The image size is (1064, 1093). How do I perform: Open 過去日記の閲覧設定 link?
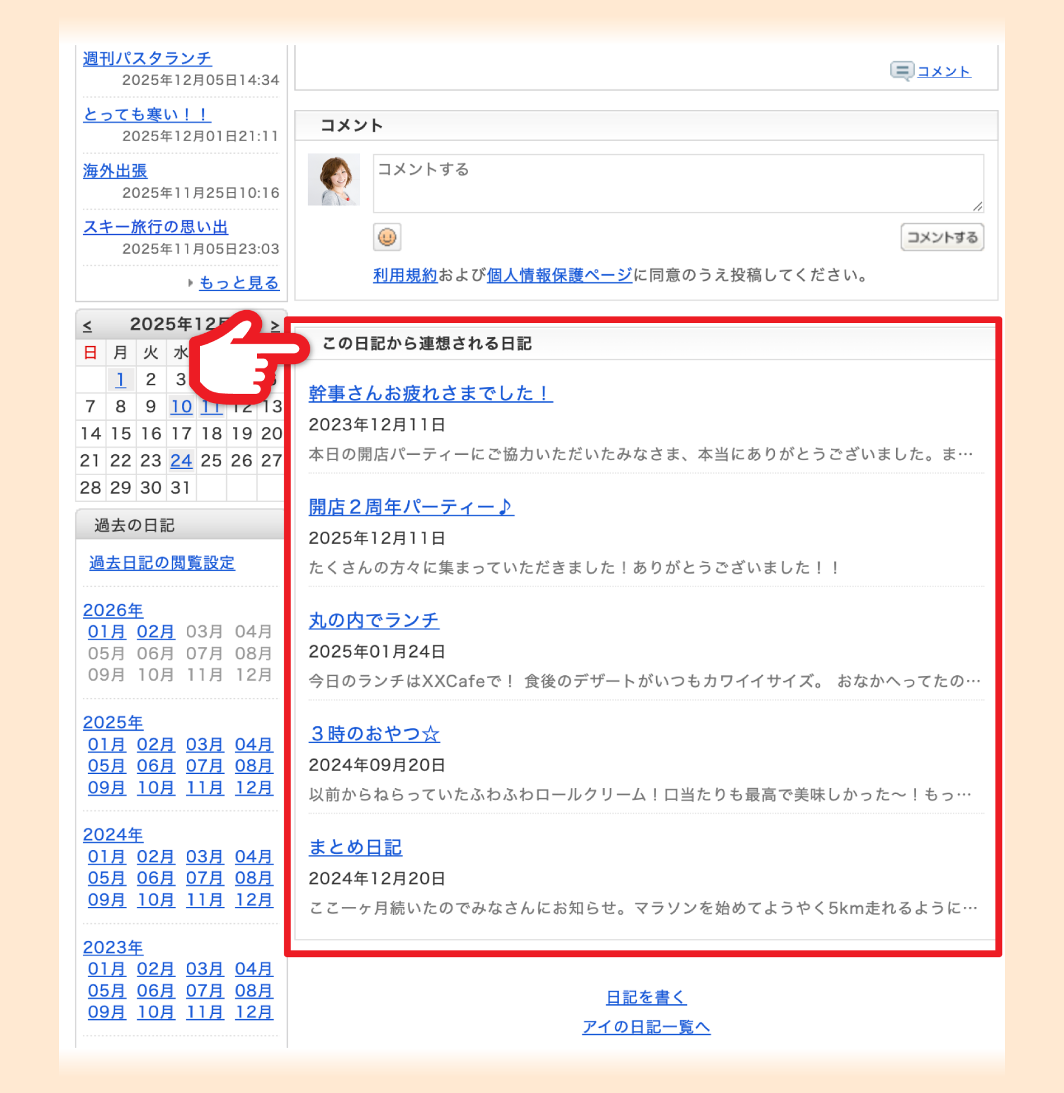(x=162, y=562)
